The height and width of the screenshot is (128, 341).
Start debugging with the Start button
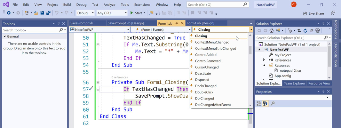click(136, 13)
